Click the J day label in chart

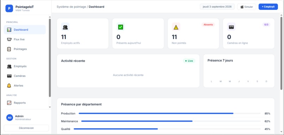pos(239,81)
